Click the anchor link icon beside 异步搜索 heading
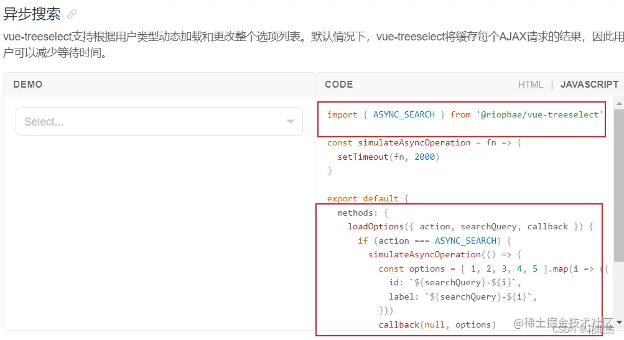The image size is (624, 340). [x=72, y=14]
